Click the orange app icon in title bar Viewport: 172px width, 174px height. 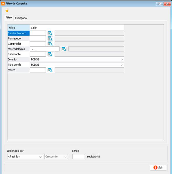click(3, 3)
